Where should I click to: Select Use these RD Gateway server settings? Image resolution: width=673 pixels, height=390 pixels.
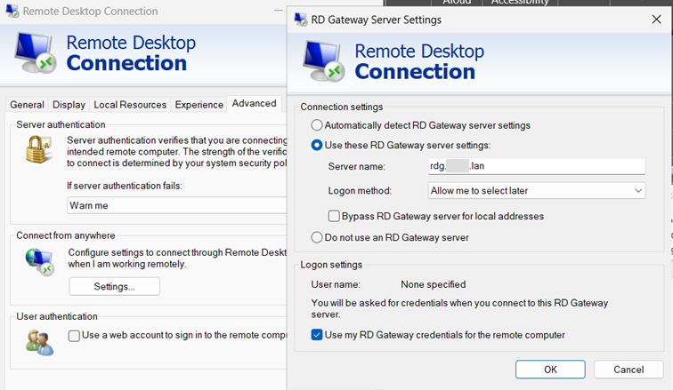316,145
